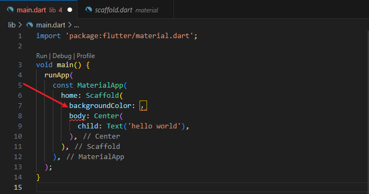The image size is (369, 194).
Task: Open the scaffold.dart material tab
Action: [126, 10]
